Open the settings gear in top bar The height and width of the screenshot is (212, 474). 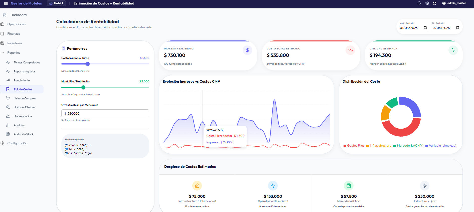coord(427,3)
